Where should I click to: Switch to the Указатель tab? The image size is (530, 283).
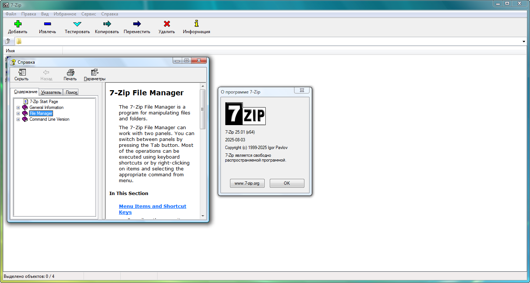[51, 92]
